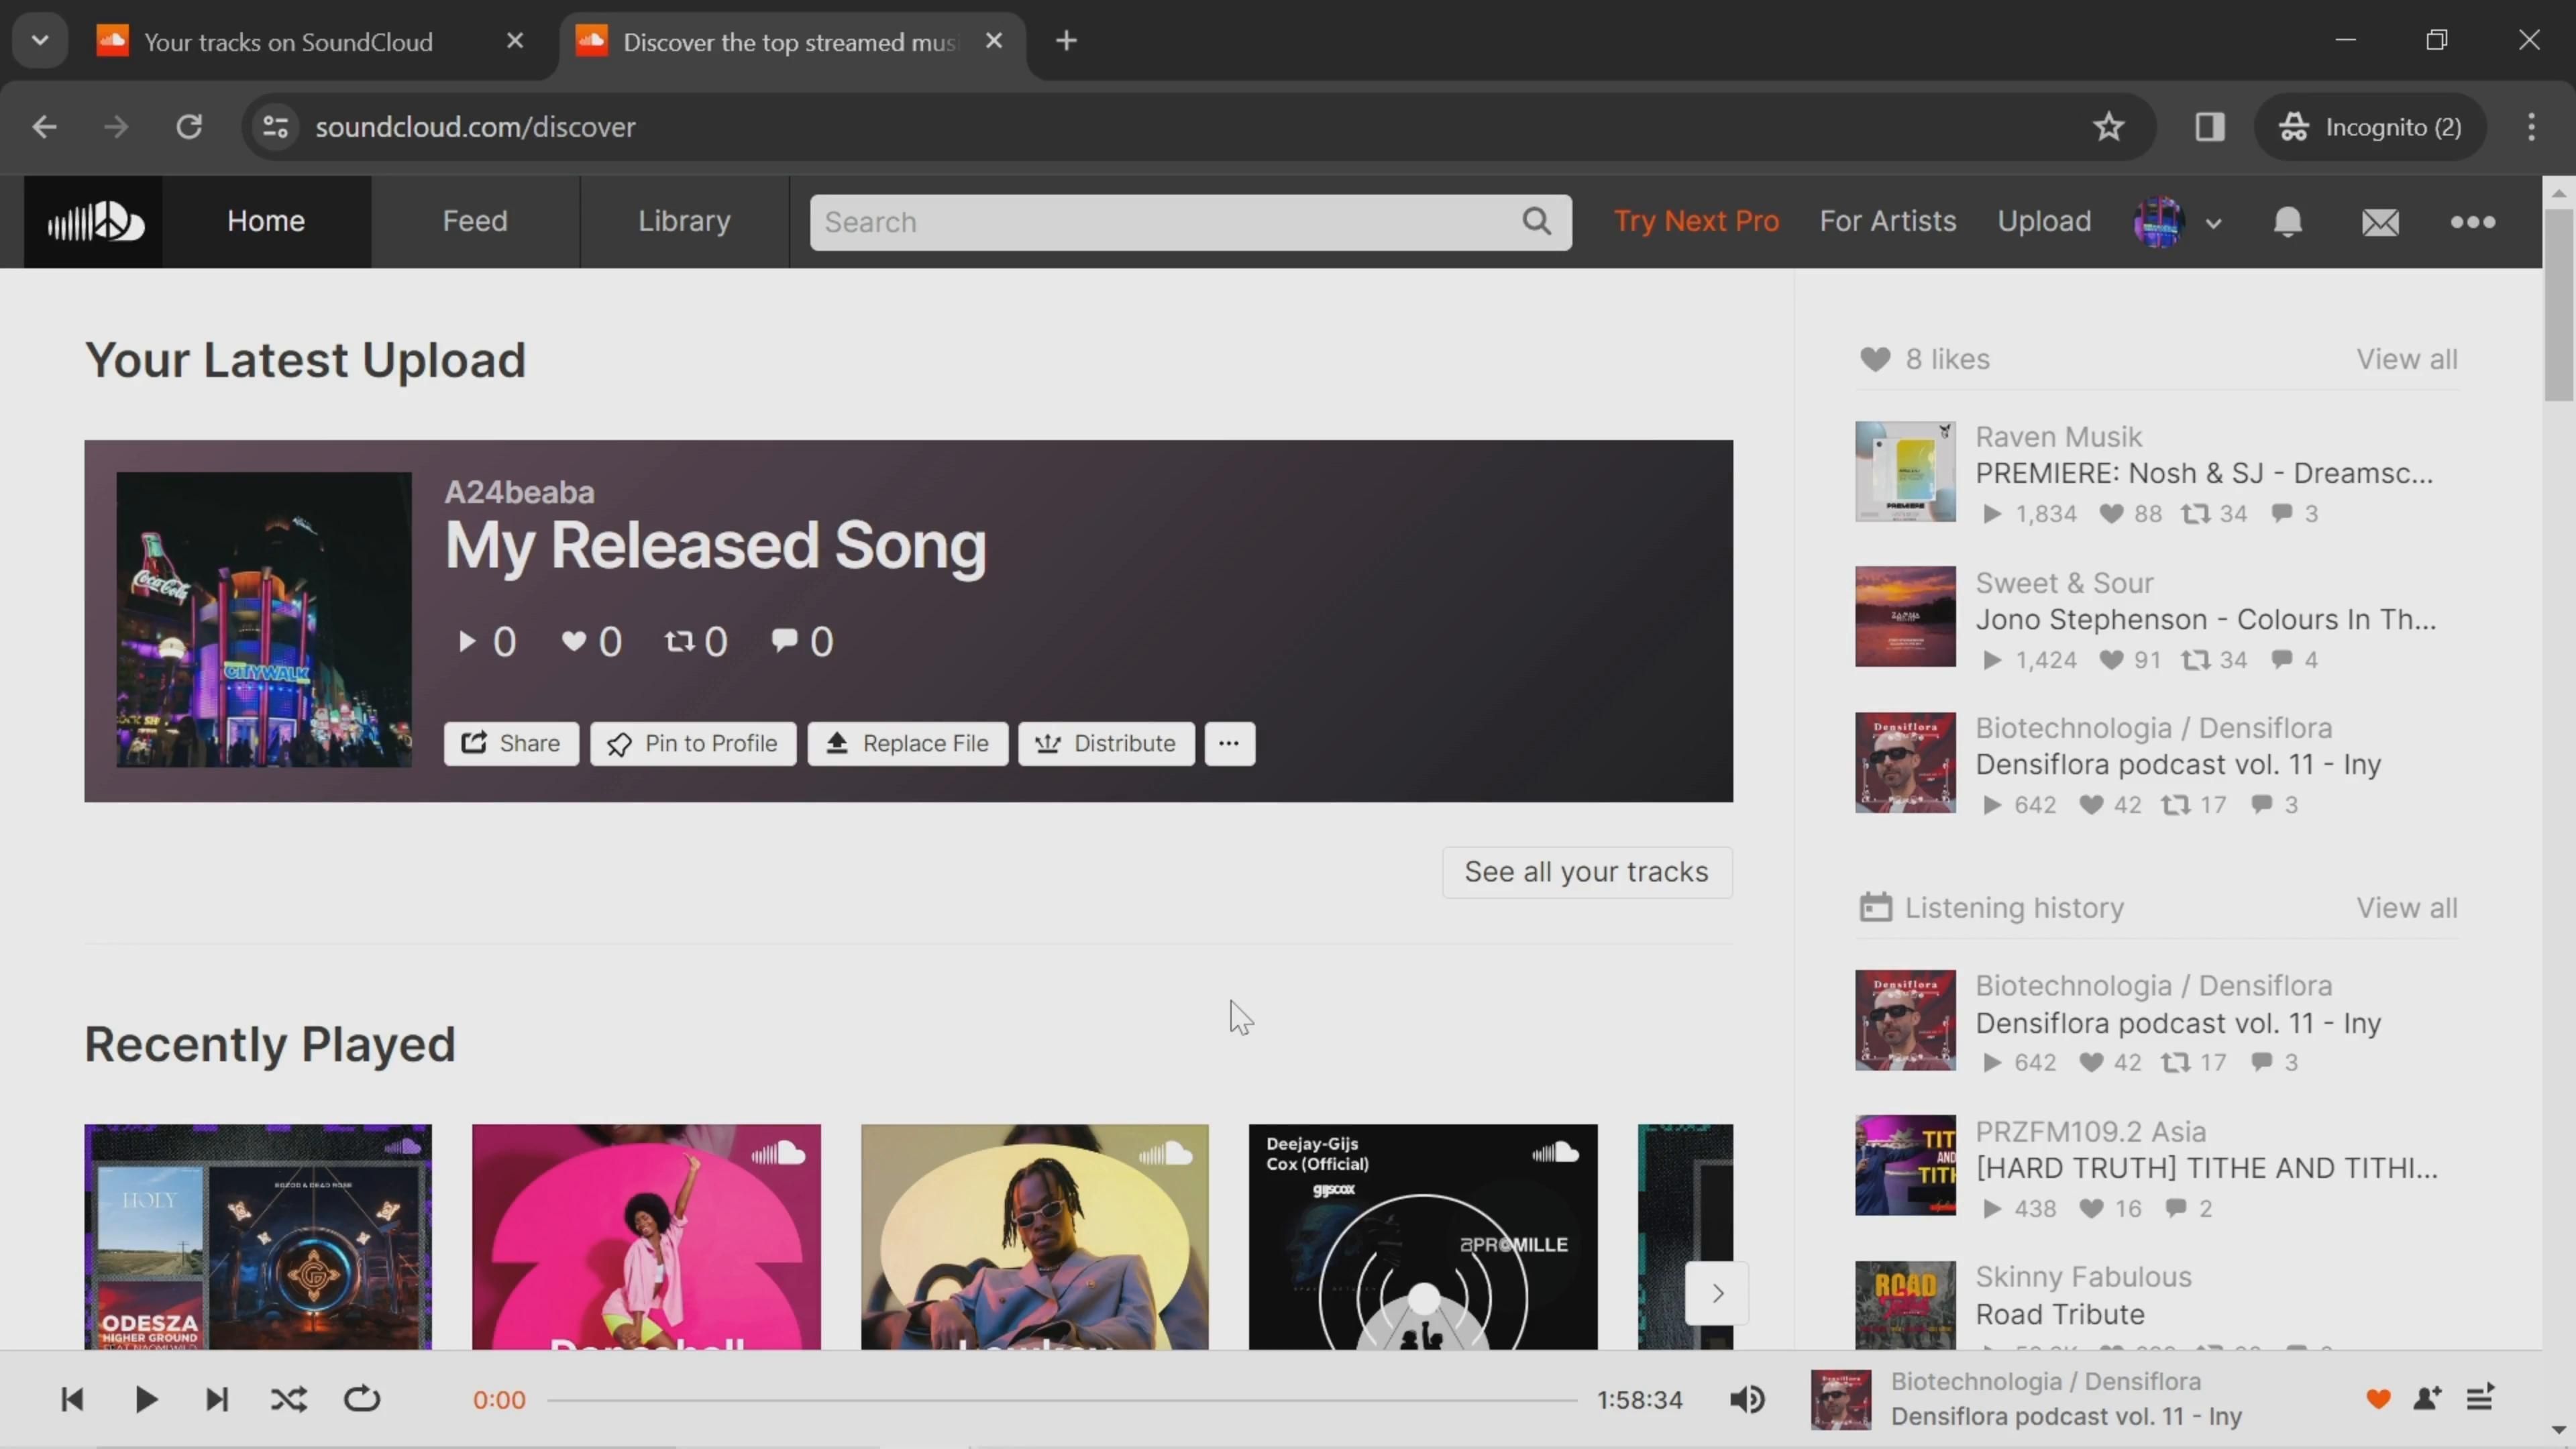Screen dimensions: 2576x1449
Task: Open the messages envelope icon
Action: 2380,221
